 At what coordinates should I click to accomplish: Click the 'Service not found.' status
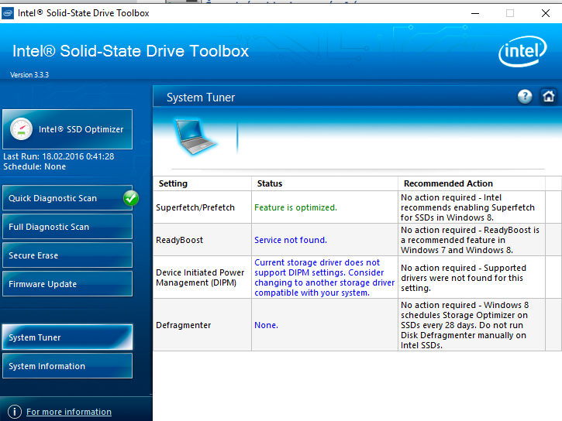291,240
